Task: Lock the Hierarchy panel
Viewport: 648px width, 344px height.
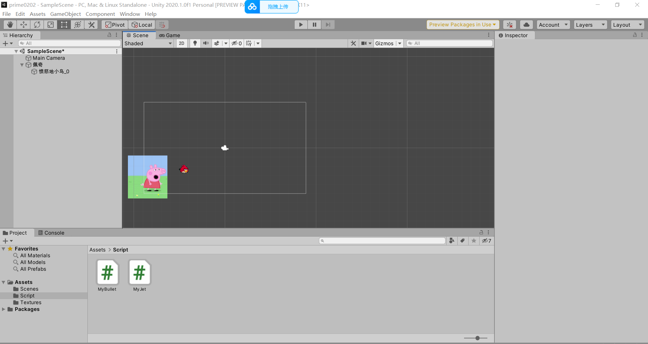Action: 109,35
